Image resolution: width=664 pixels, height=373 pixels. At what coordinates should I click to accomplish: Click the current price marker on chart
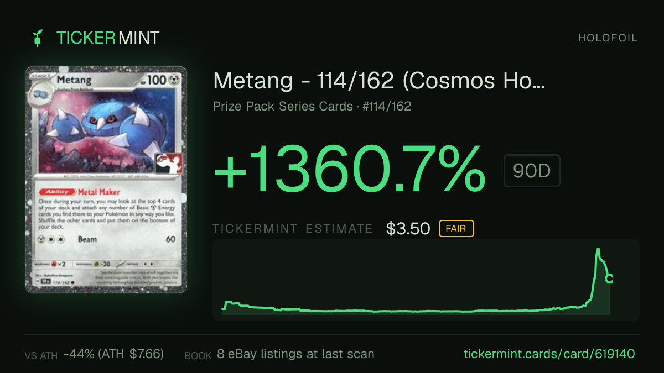click(609, 279)
